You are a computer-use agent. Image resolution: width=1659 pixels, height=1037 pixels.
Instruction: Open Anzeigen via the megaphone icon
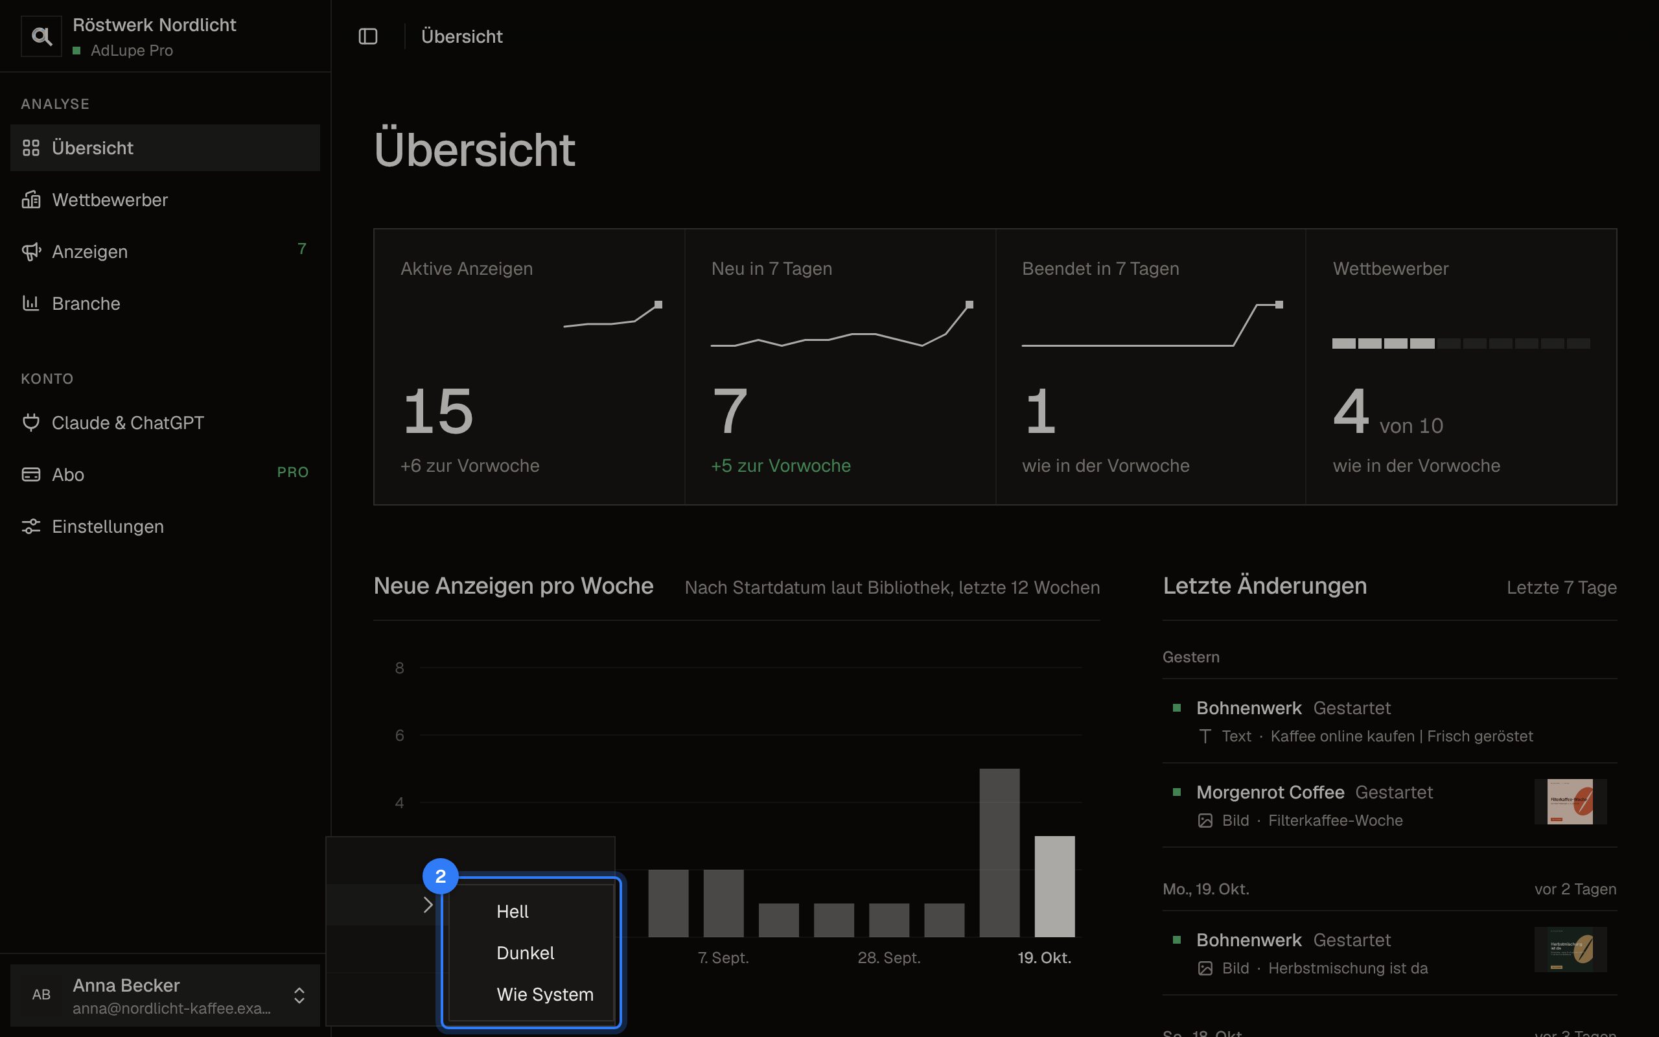(x=31, y=251)
